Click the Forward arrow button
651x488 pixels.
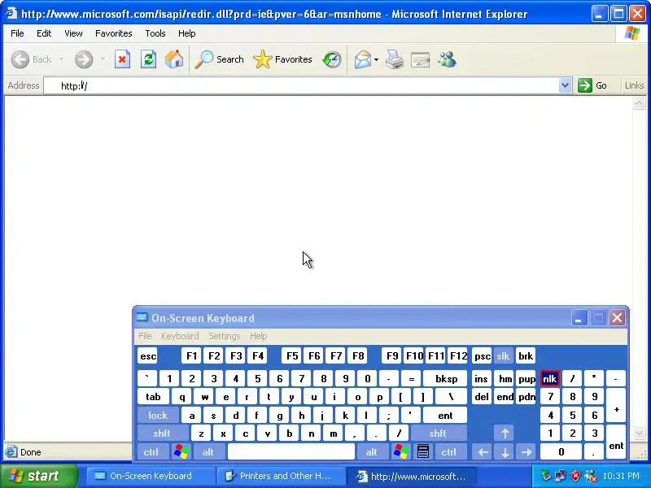pos(84,59)
